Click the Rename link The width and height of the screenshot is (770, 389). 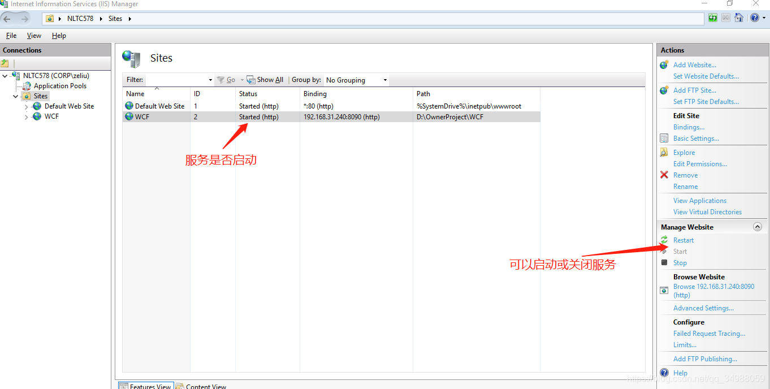point(685,187)
